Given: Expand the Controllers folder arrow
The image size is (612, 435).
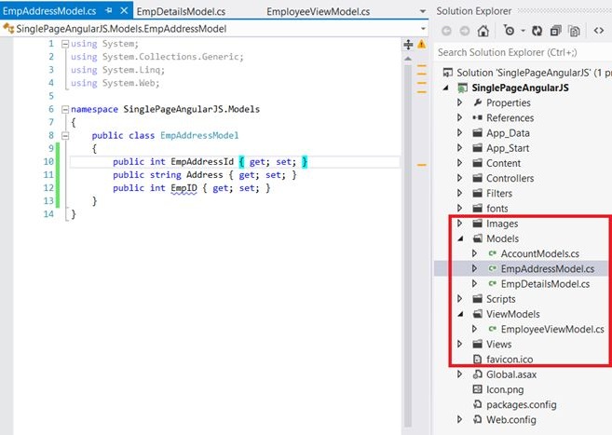Looking at the screenshot, I should tap(460, 178).
